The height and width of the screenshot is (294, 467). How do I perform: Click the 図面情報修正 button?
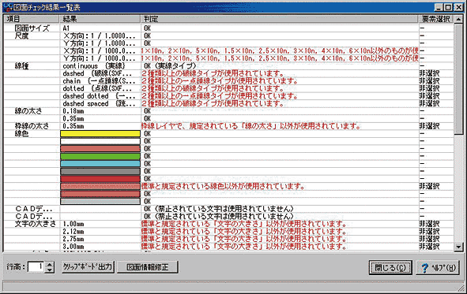[x=148, y=267]
